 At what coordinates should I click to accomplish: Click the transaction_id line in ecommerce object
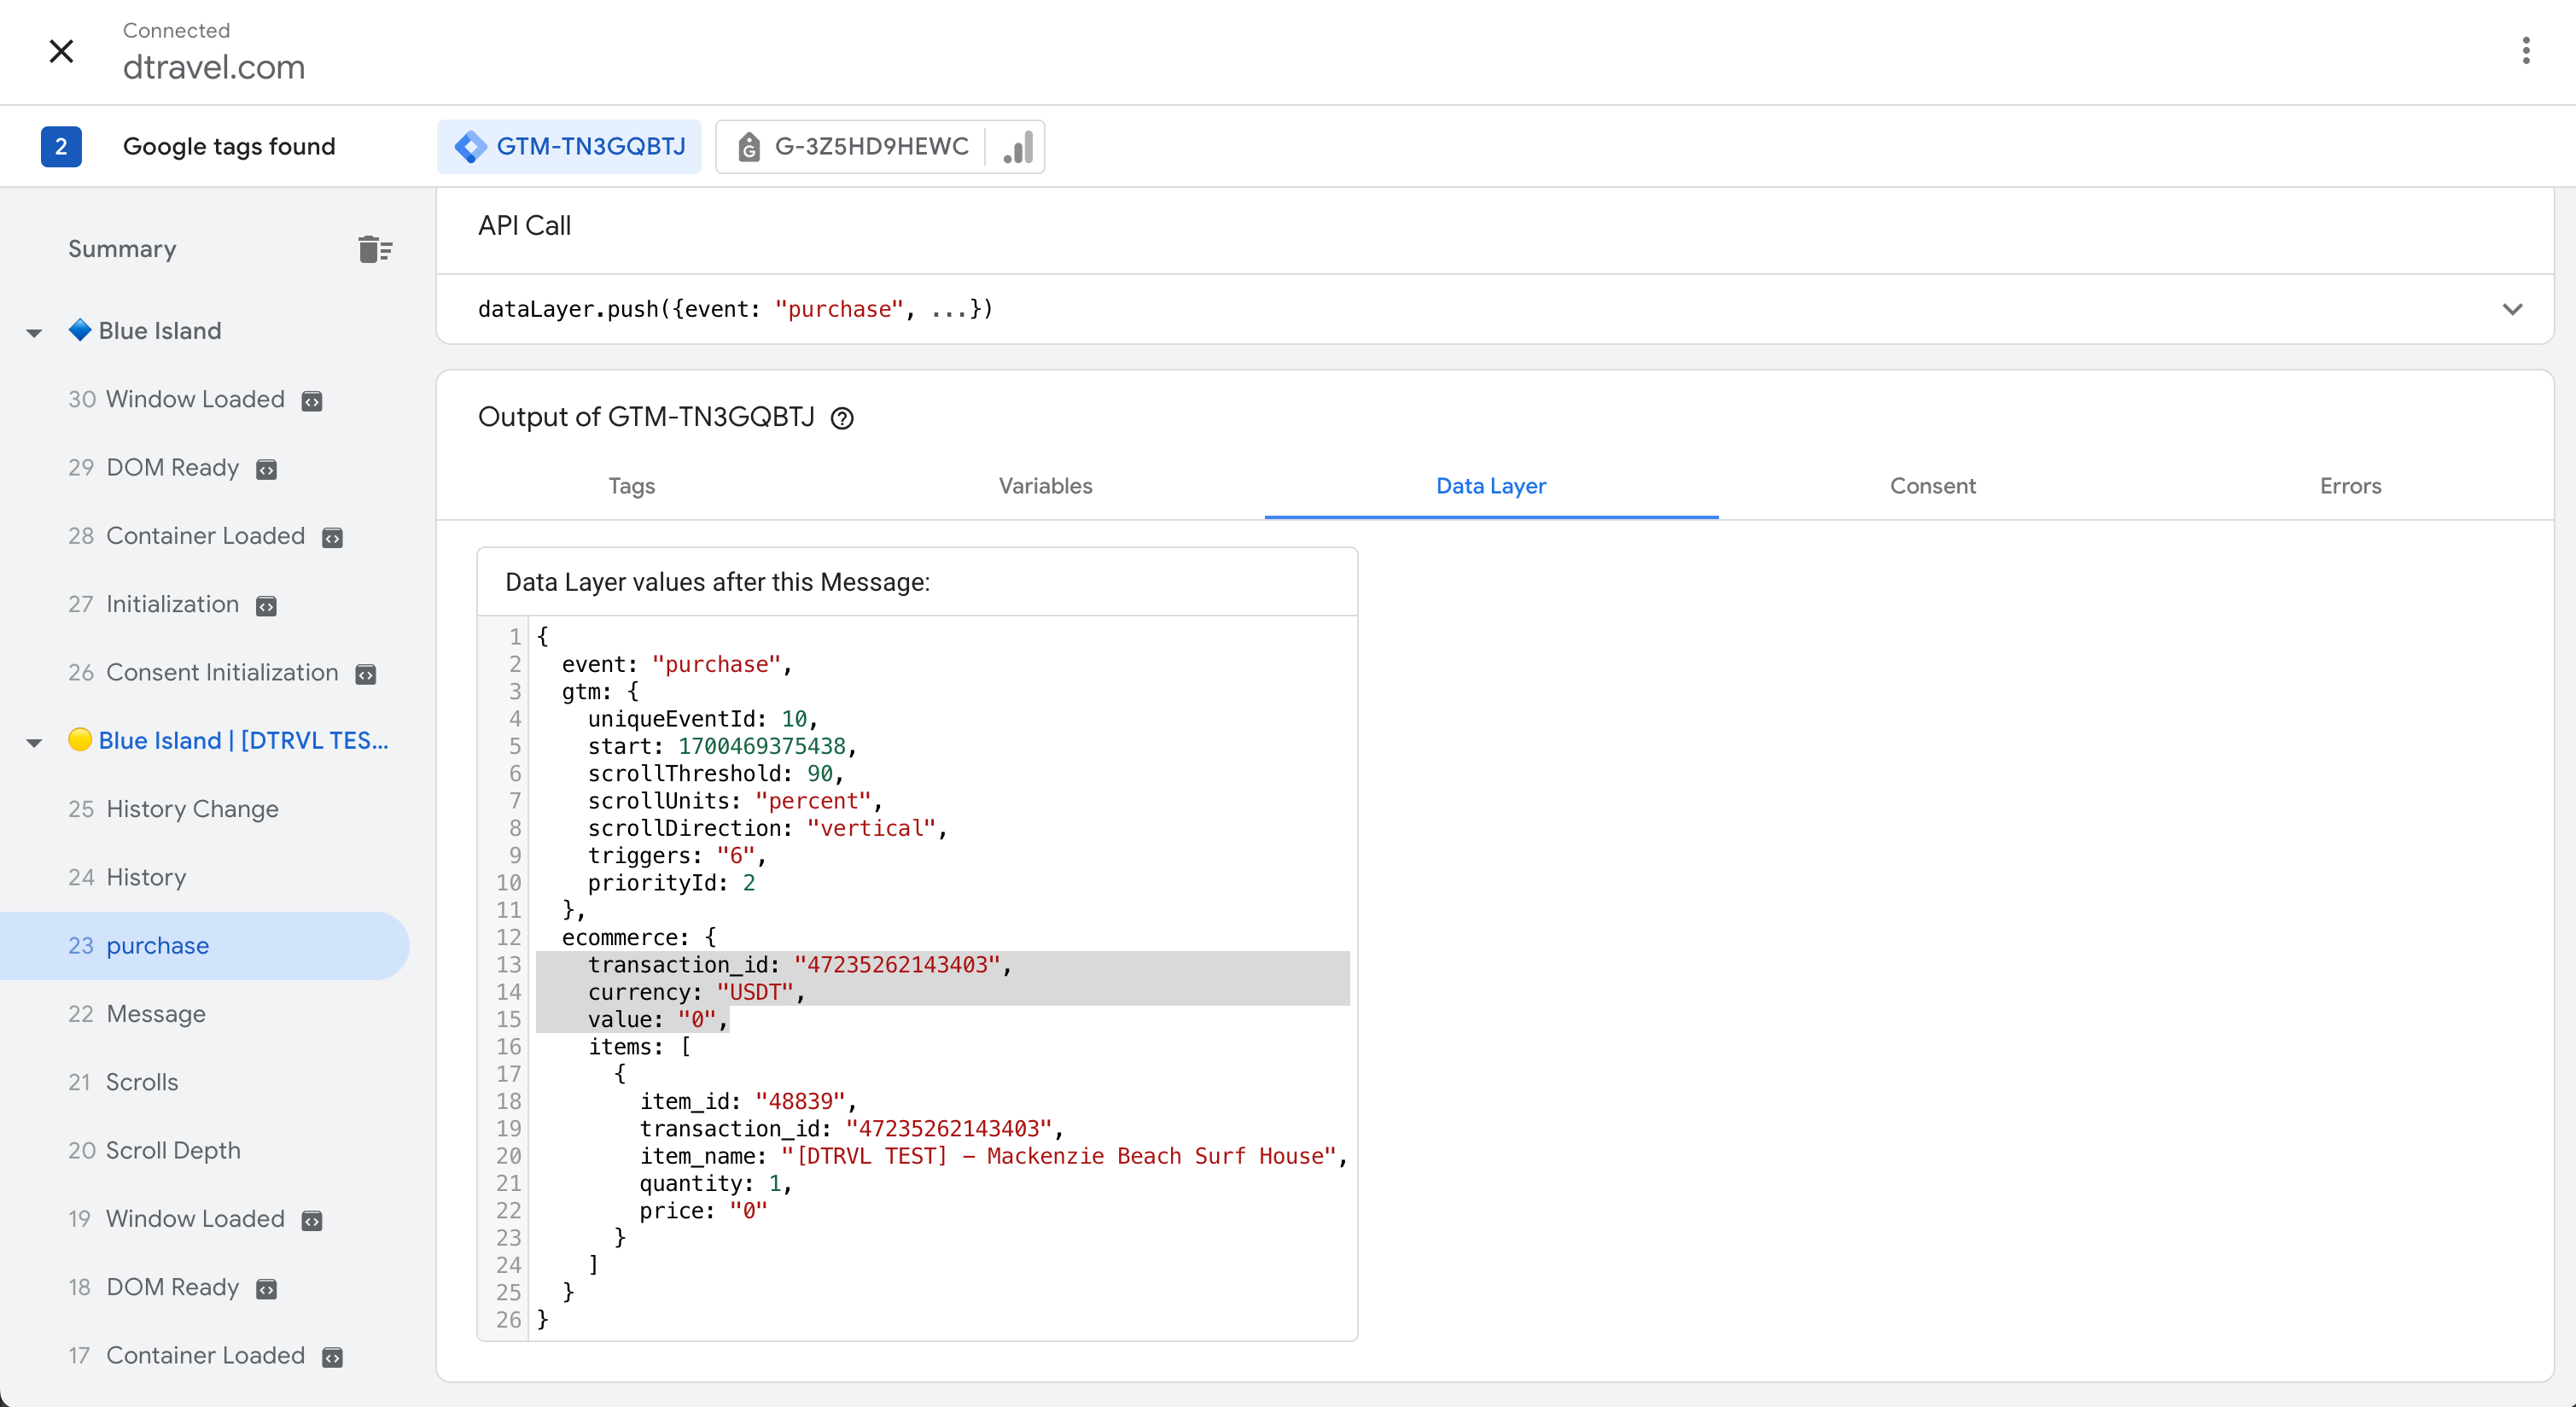(x=800, y=964)
